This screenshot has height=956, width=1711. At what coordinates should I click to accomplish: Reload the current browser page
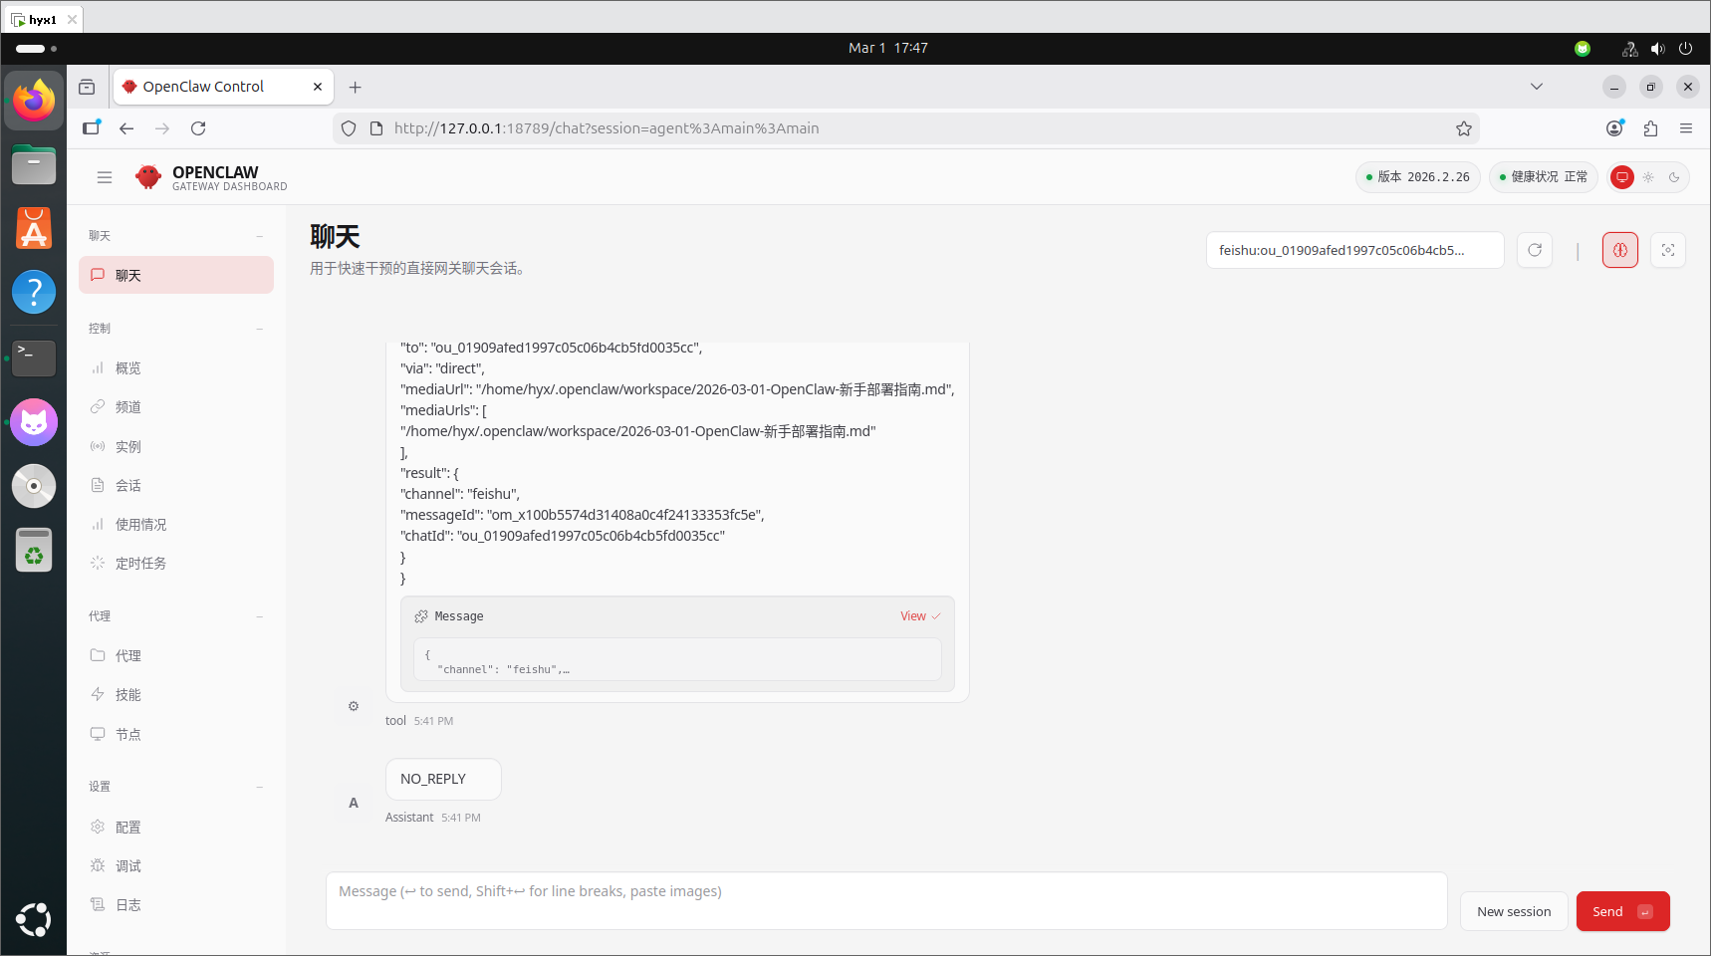click(x=198, y=128)
